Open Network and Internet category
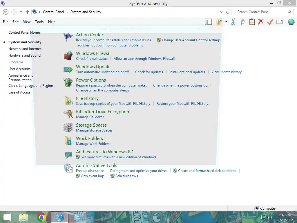The image size is (297, 223). 25,49
